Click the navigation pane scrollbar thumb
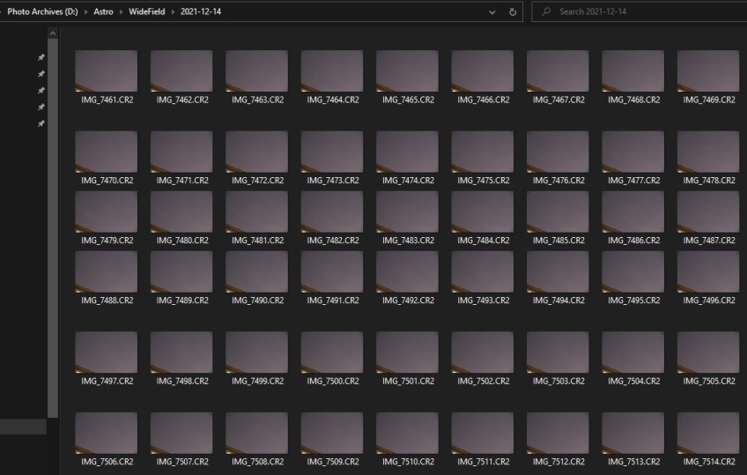The height and width of the screenshot is (475, 747). coord(53,220)
